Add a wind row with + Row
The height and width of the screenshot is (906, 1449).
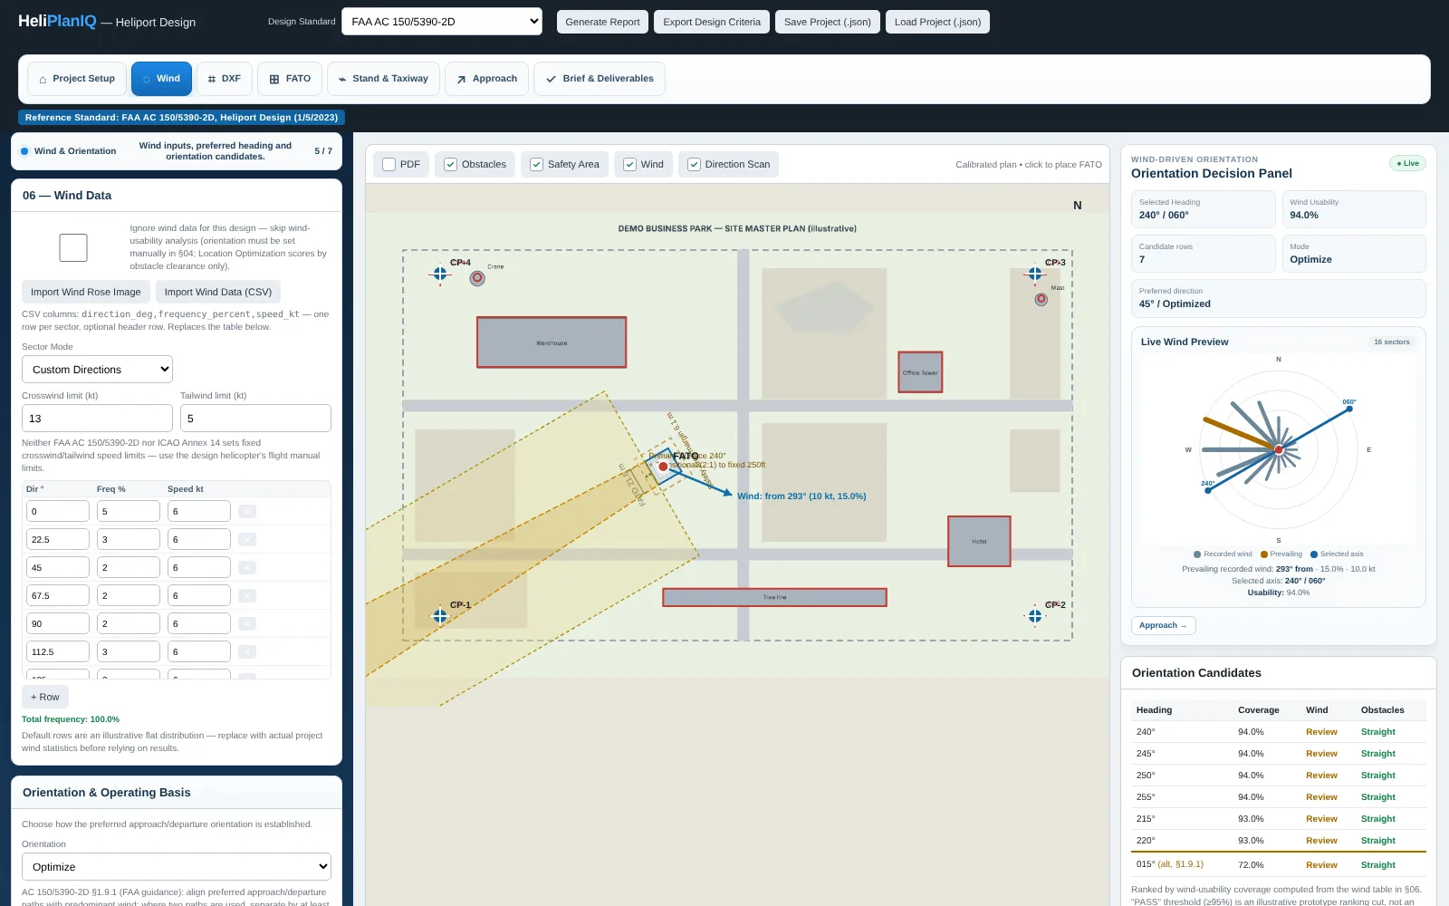[45, 697]
